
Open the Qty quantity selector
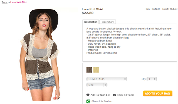(152, 79)
